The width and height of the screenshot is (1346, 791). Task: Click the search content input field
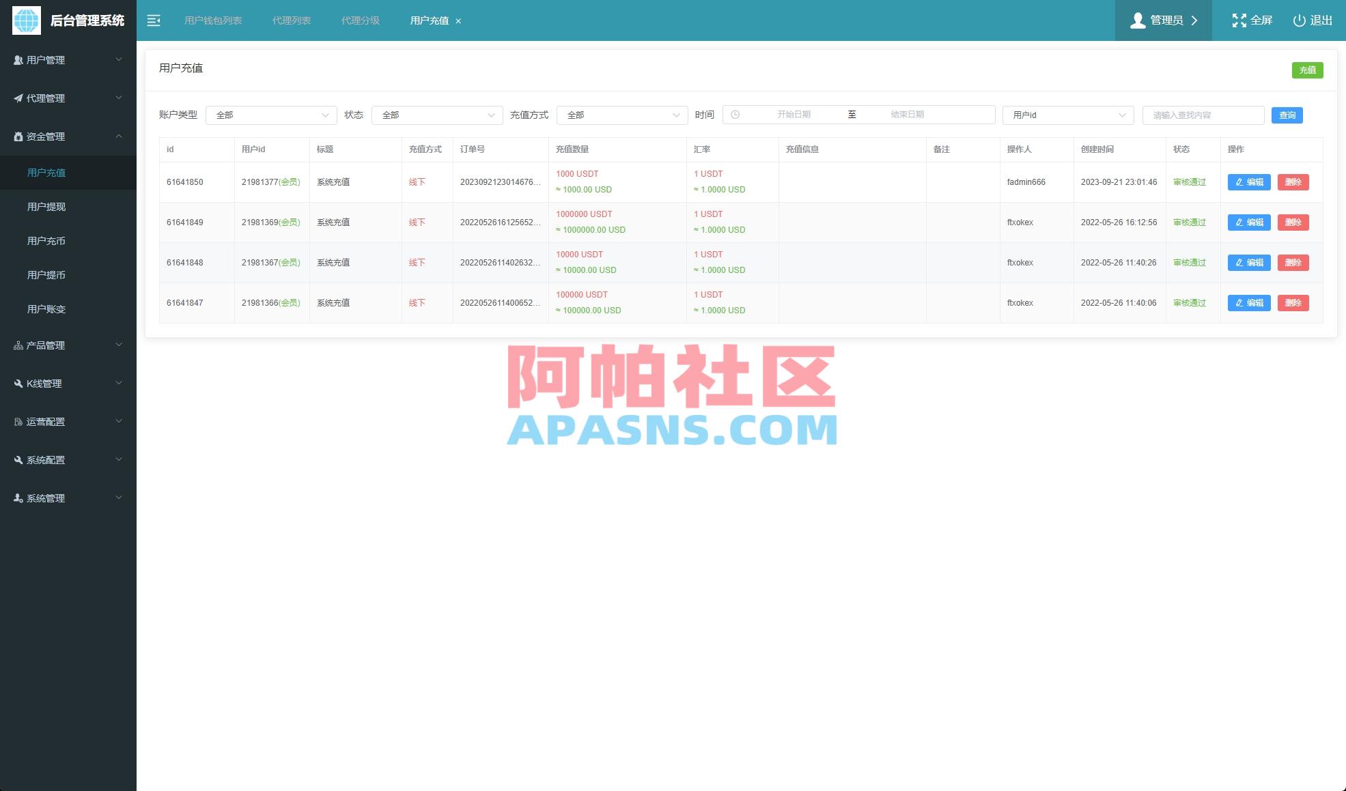click(1203, 115)
